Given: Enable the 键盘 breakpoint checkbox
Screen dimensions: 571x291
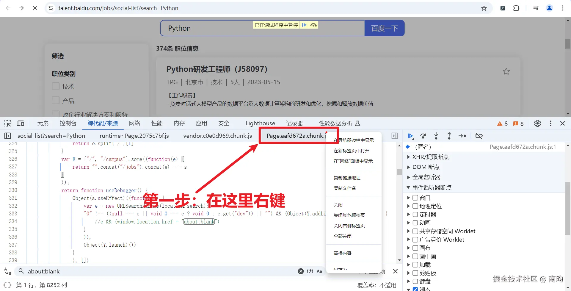Looking at the screenshot, I should pyautogui.click(x=415, y=281).
